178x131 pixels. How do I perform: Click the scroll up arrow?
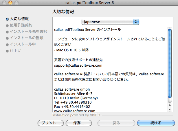(170, 105)
